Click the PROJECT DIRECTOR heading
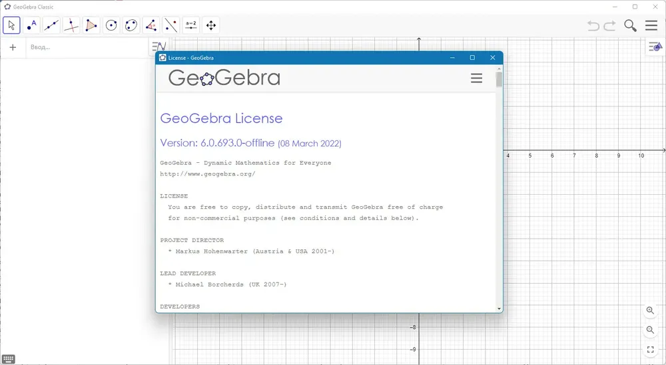The width and height of the screenshot is (666, 365). 192,240
